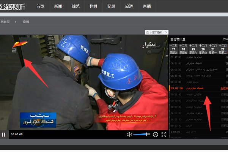Screen dimensions: 228x152
Task: Go to 网首页 breadcrumb link
Action: pos(5,22)
